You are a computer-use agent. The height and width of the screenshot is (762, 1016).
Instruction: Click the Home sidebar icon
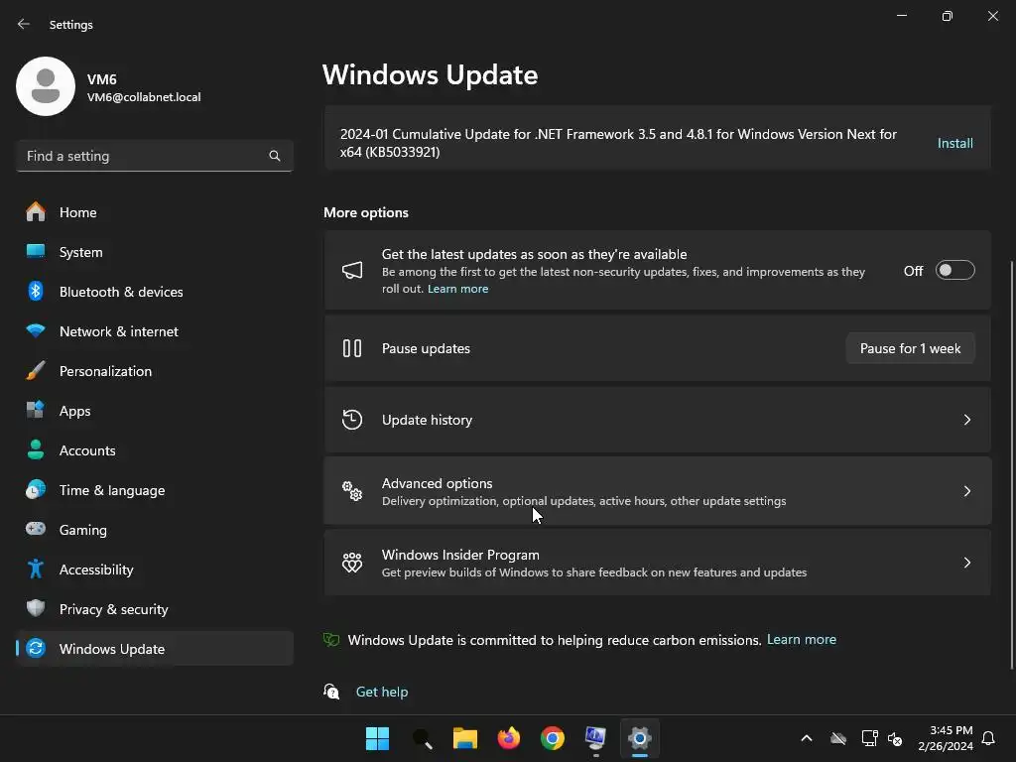[x=36, y=212]
